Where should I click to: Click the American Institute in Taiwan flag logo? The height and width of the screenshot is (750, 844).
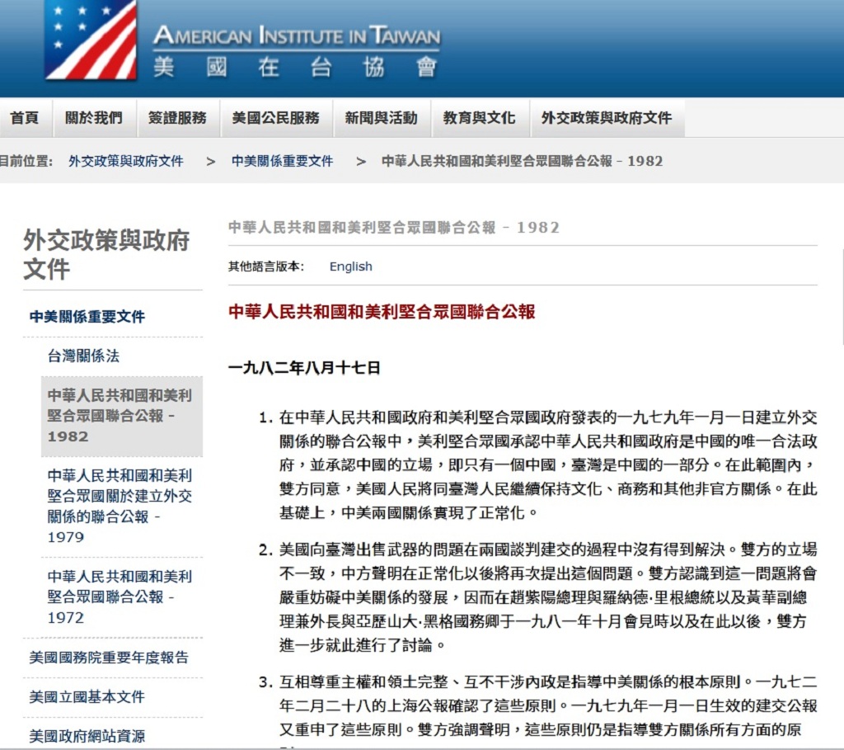(x=91, y=40)
